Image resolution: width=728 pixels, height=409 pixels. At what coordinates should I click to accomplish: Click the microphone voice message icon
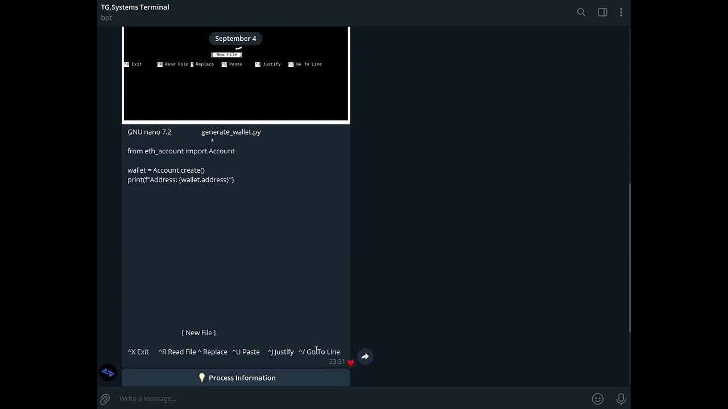point(621,399)
